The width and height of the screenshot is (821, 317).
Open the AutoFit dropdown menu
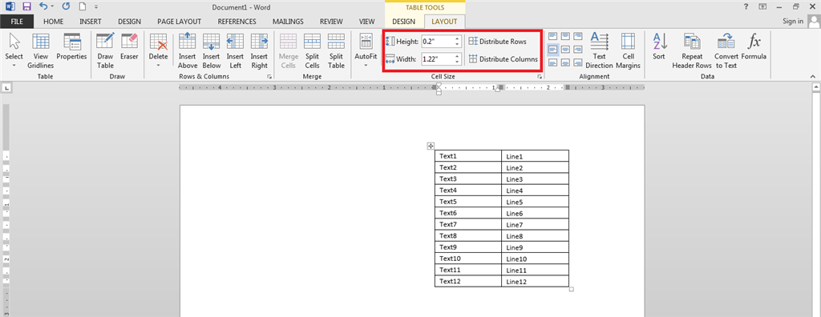click(x=366, y=66)
